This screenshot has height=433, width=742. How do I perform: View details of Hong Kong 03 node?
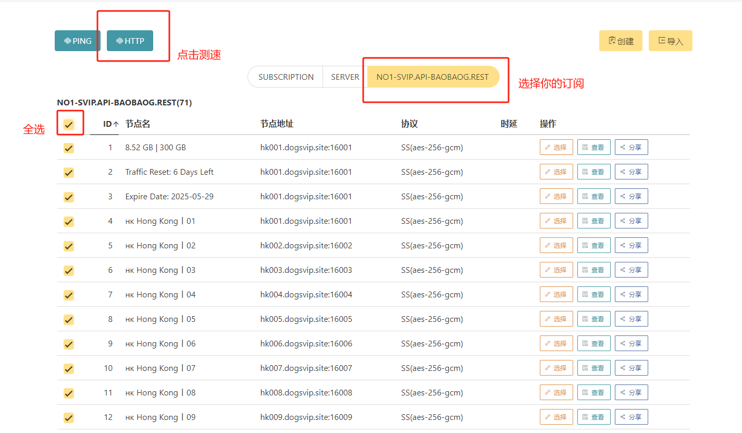coord(593,270)
